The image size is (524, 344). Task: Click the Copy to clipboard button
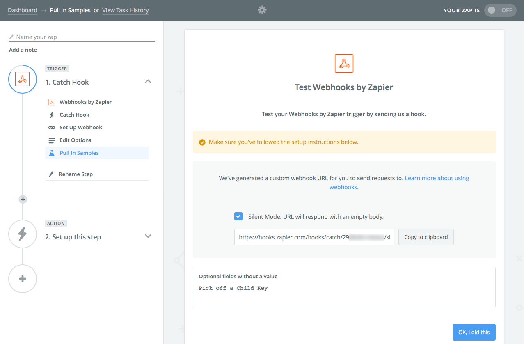426,237
